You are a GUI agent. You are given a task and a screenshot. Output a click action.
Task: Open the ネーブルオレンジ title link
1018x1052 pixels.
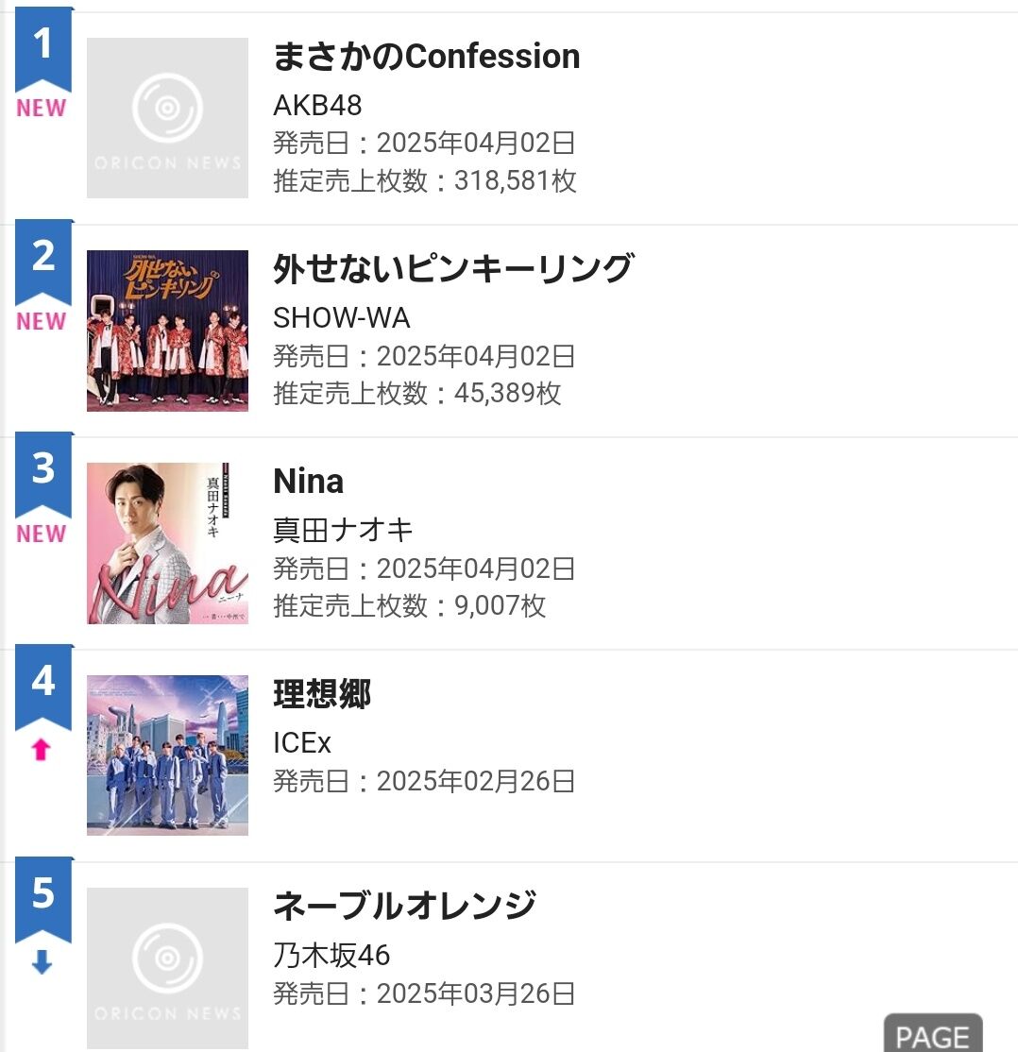click(404, 907)
